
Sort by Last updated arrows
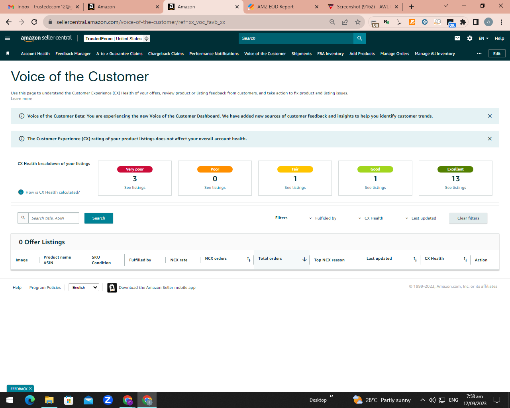pos(415,259)
